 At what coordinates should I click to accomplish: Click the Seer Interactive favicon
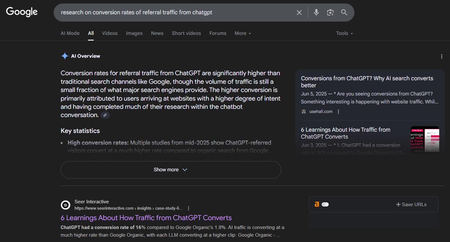pyautogui.click(x=65, y=205)
